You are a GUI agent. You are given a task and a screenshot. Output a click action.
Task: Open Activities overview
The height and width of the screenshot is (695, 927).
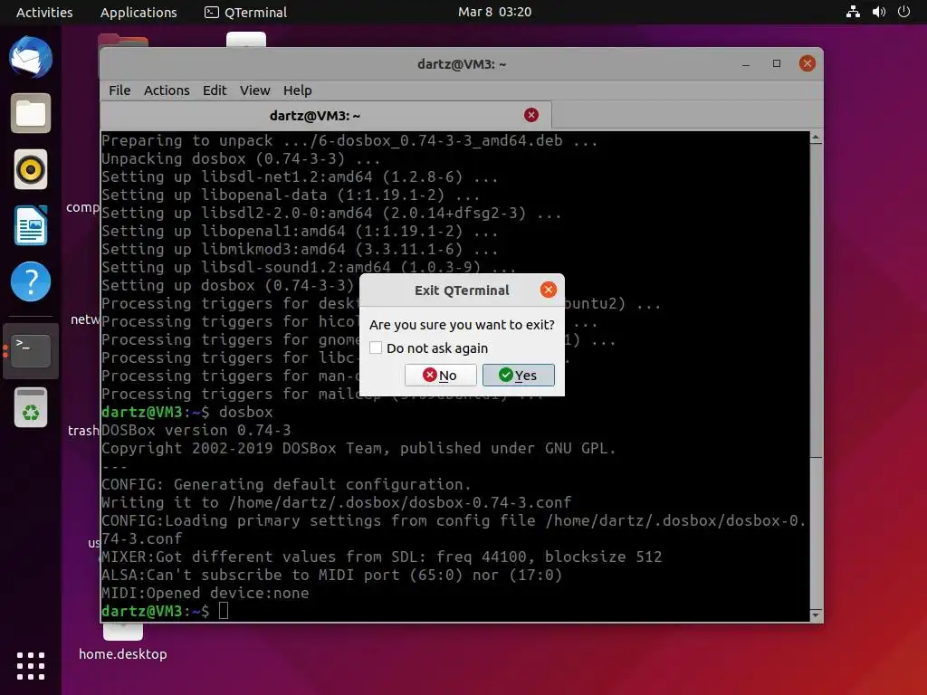pos(44,12)
